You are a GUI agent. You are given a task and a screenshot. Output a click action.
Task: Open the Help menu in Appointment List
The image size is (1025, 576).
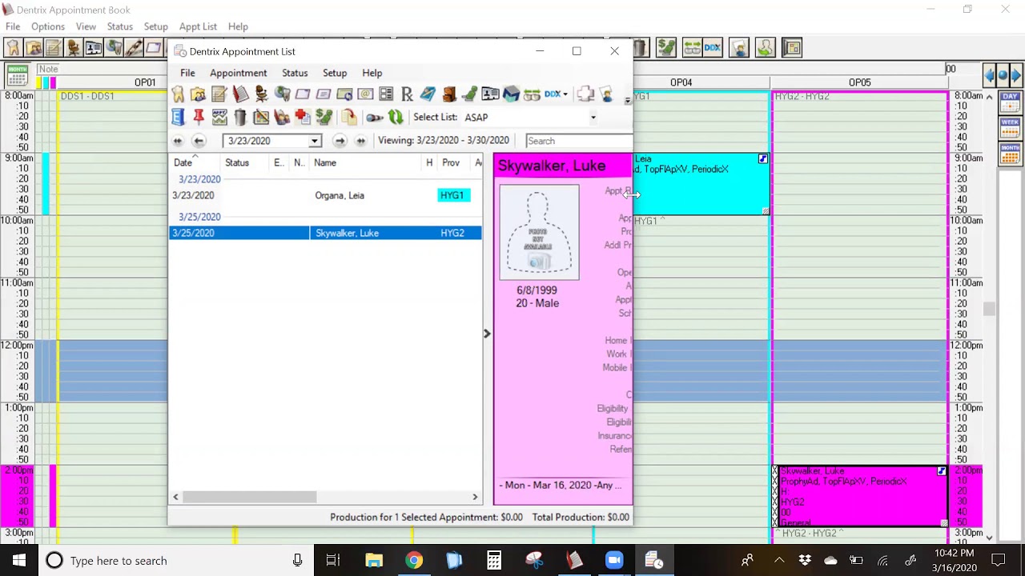[x=372, y=73]
